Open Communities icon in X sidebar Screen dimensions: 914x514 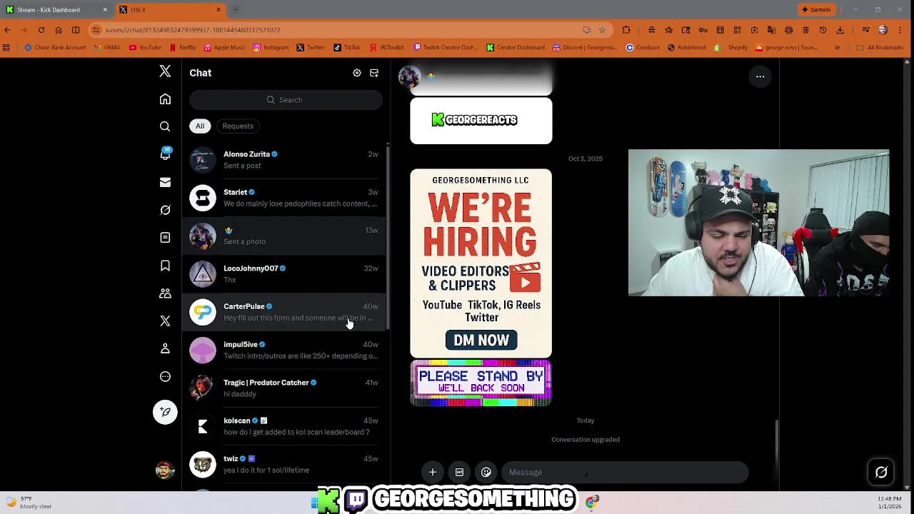click(165, 293)
